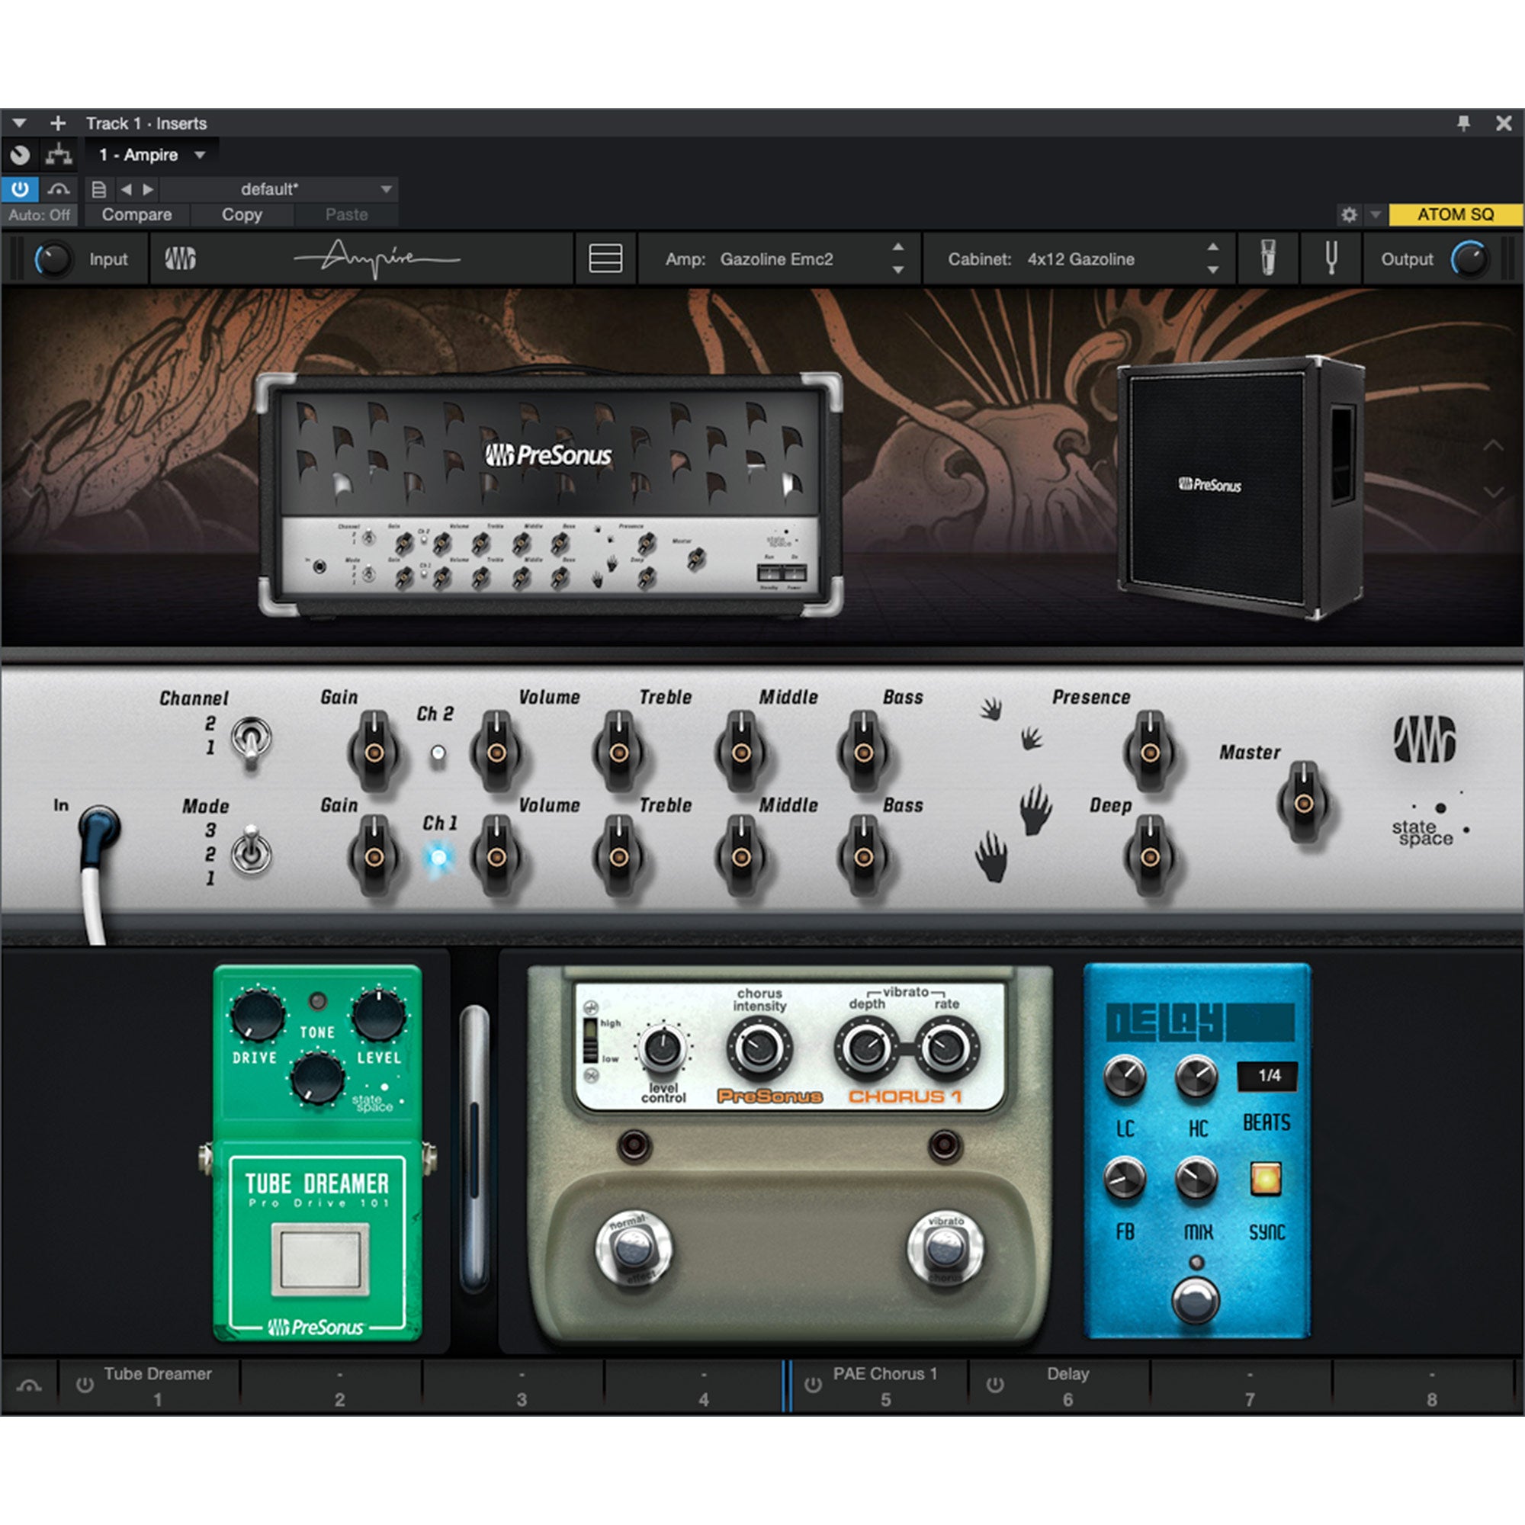Image resolution: width=1525 pixels, height=1525 pixels.
Task: Select the PAE Chorus 1 slot
Action: coord(884,1385)
